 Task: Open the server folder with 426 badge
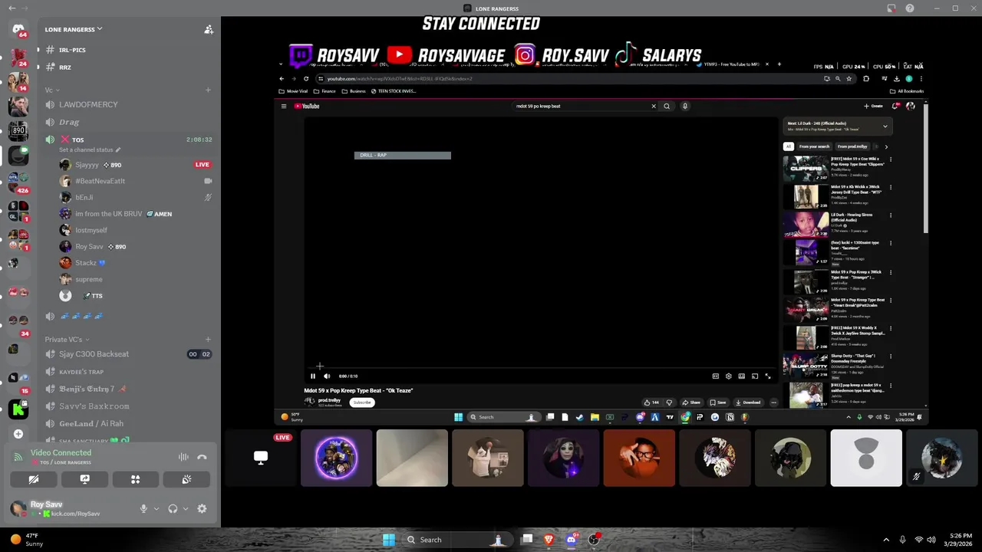pos(18,182)
